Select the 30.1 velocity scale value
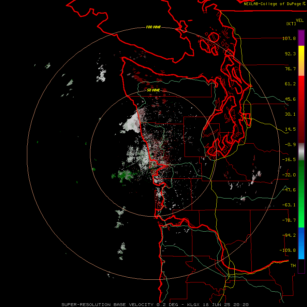This screenshot has width=307, height=307. pos(290,114)
